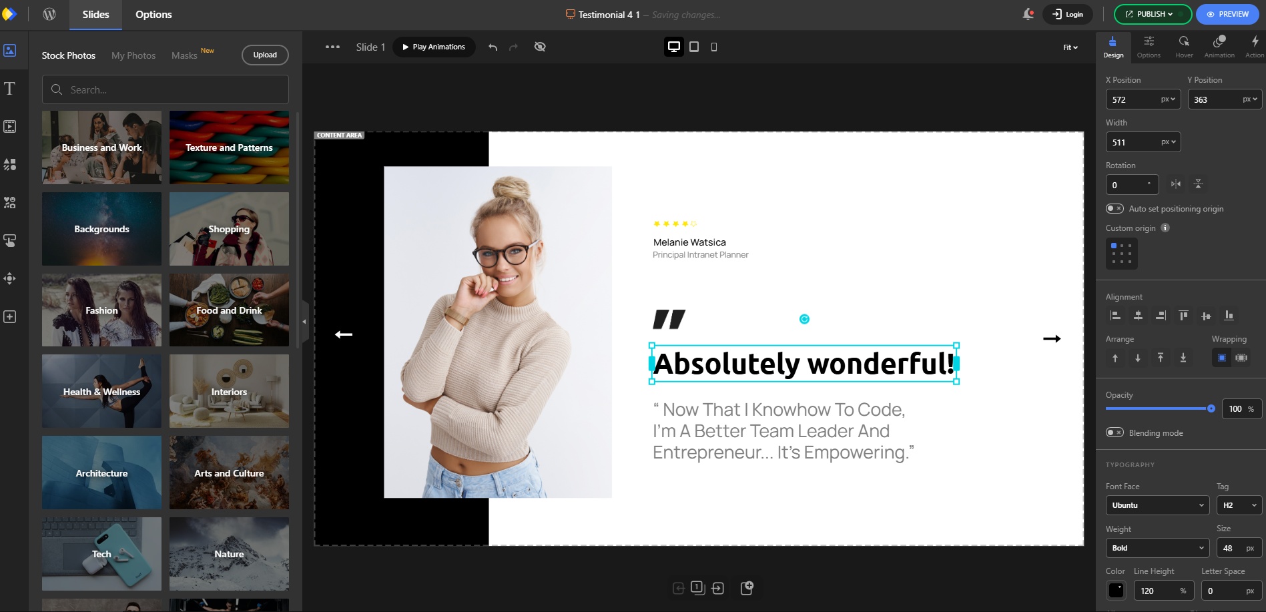Image resolution: width=1266 pixels, height=612 pixels.
Task: Align element vertically to middle
Action: point(1206,316)
